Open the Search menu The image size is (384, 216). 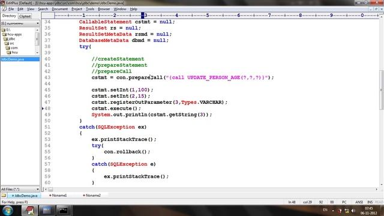click(x=43, y=9)
